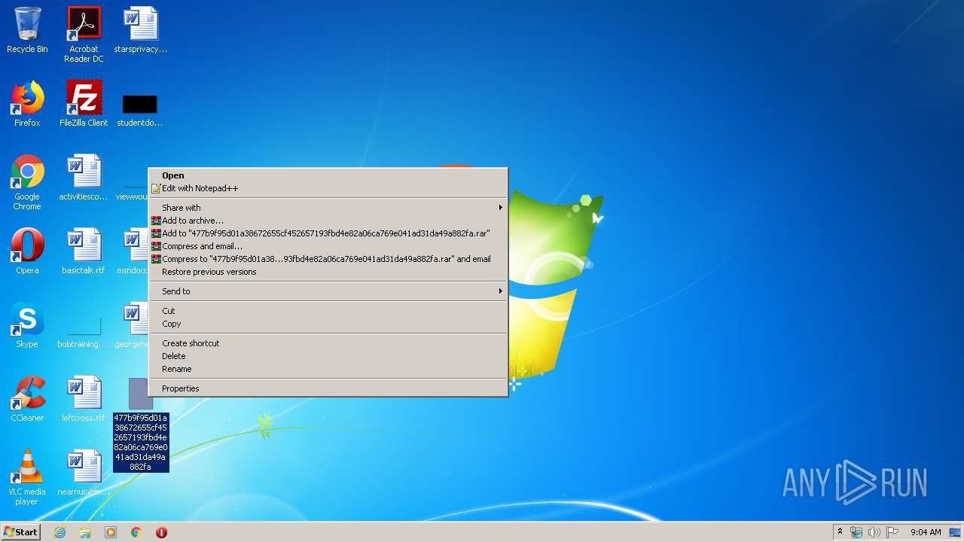Open Windows Media Player taskbar icon
The width and height of the screenshot is (964, 542).
[x=111, y=532]
